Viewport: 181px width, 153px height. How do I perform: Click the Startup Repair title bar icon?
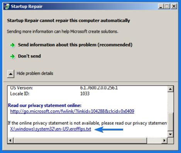tap(7, 7)
